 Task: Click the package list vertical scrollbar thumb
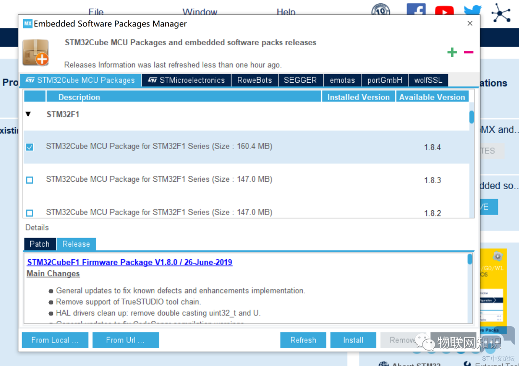[x=471, y=117]
